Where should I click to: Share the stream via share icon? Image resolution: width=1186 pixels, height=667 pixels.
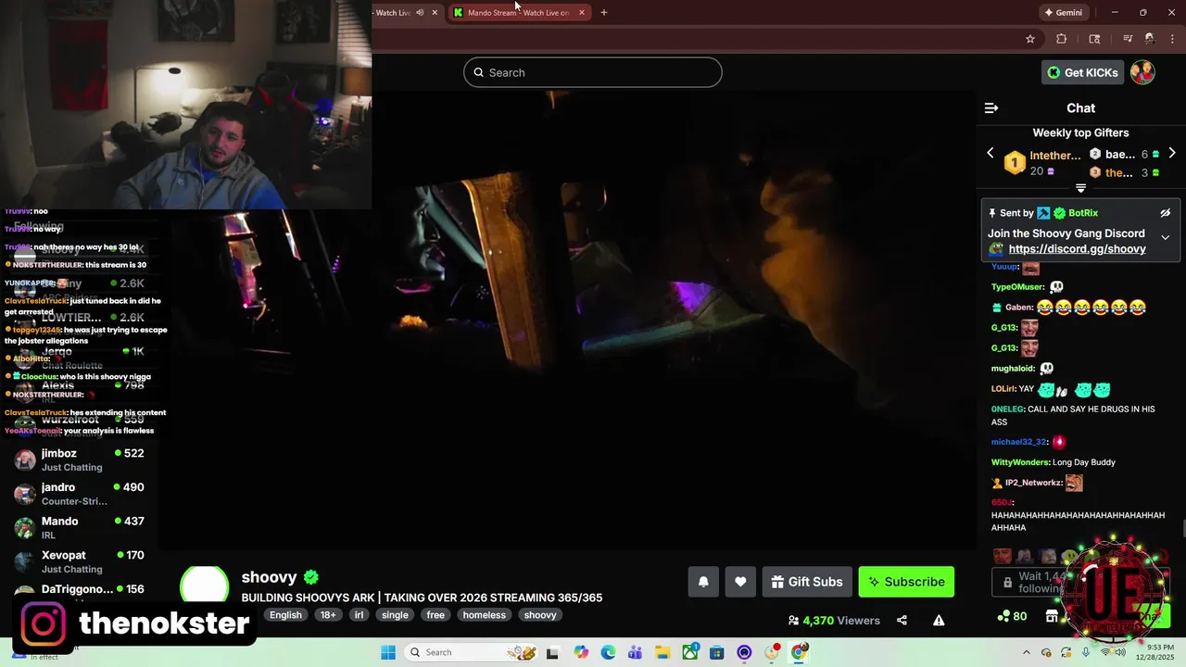tap(902, 621)
